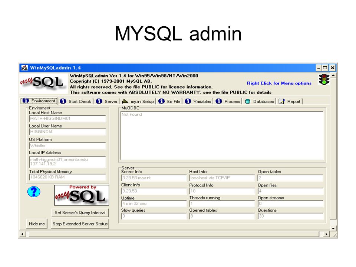Click the Local Host Name field

67,119
